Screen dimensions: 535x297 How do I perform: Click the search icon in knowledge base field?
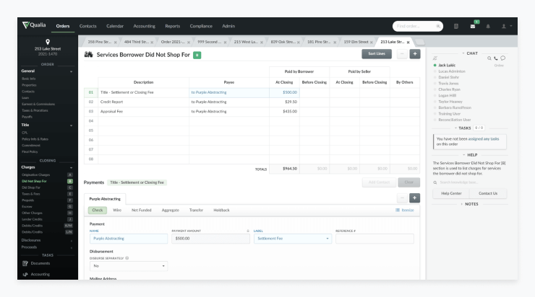coord(435,182)
